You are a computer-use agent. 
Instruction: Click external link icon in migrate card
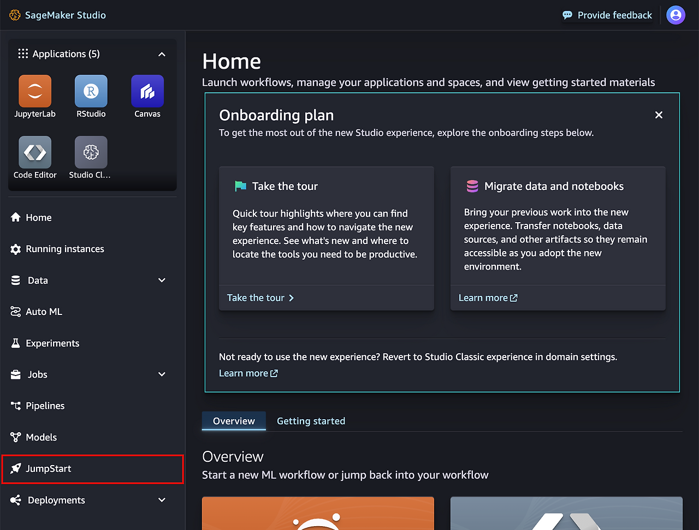[514, 298]
